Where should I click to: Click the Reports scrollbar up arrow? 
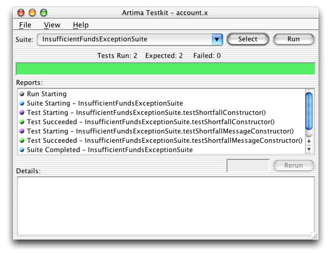click(x=309, y=141)
